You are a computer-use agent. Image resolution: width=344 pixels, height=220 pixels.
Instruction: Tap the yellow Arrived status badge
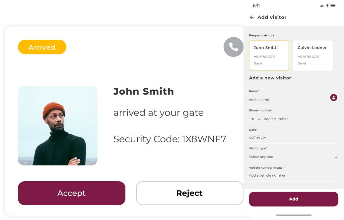(x=42, y=47)
